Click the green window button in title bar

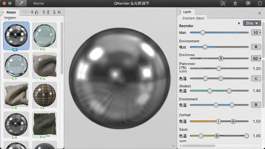tap(10, 3)
